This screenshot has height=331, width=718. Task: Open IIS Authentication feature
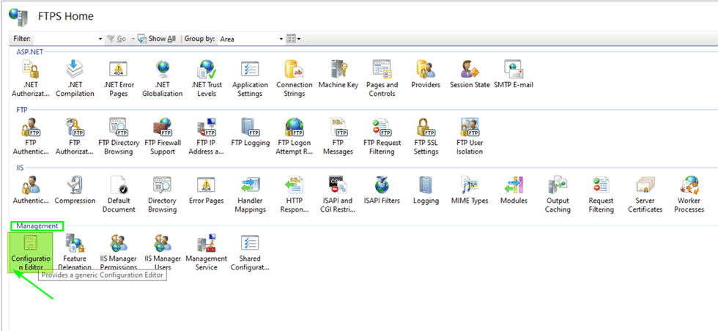pos(30,190)
